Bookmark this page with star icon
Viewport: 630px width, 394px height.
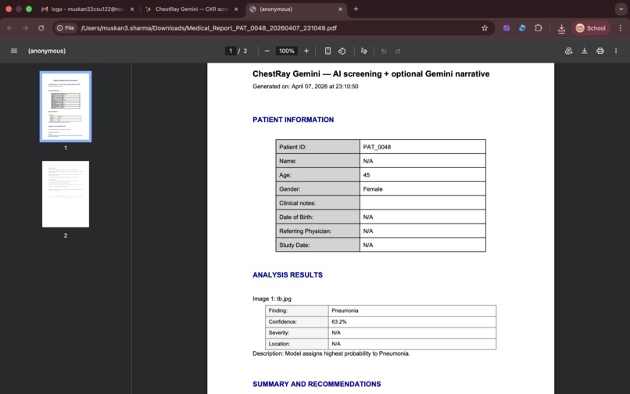click(x=485, y=27)
